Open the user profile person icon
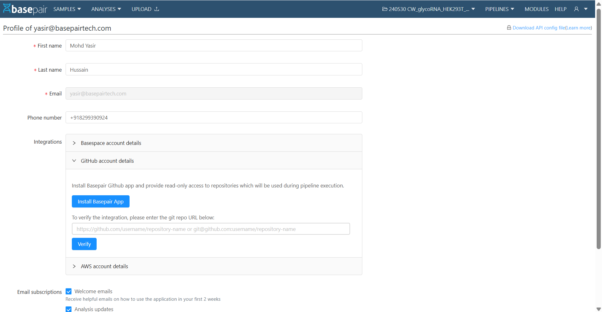This screenshot has height=312, width=602. [577, 9]
